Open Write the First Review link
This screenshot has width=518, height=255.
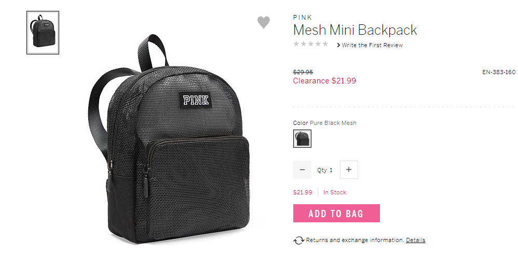tap(372, 45)
